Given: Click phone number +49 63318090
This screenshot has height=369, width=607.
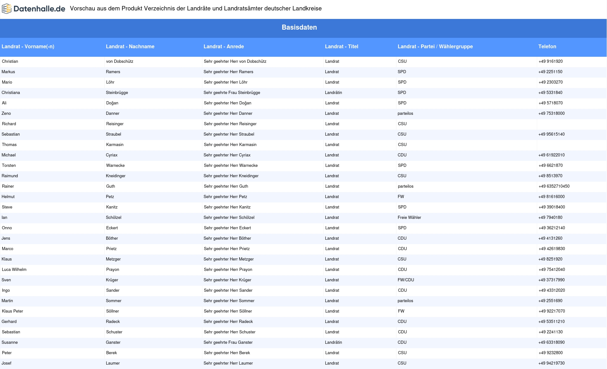Looking at the screenshot, I should (551, 343).
